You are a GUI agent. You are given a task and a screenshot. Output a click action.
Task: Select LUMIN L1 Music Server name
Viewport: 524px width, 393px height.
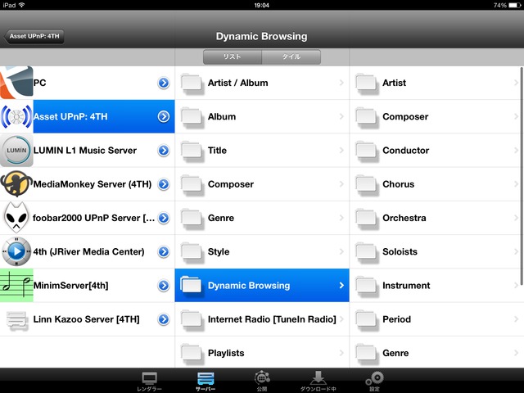click(x=85, y=151)
